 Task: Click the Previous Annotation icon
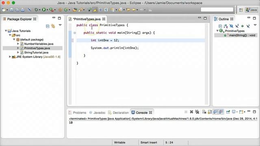pos(120,10)
